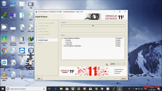Open Google Chrome desktop shortcut
162x91 pixels.
click(x=4, y=52)
